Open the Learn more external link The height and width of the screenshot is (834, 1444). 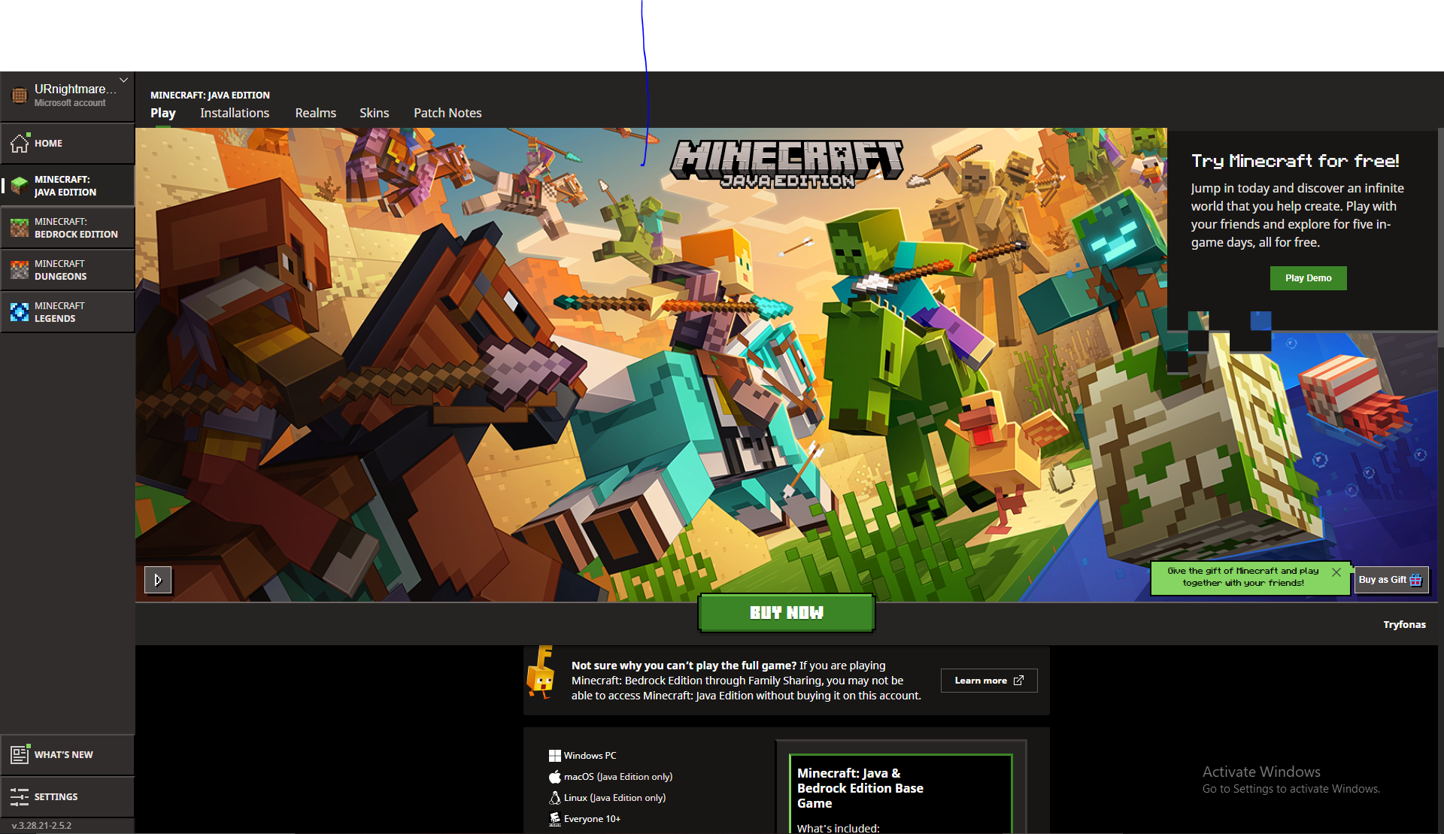click(x=988, y=681)
